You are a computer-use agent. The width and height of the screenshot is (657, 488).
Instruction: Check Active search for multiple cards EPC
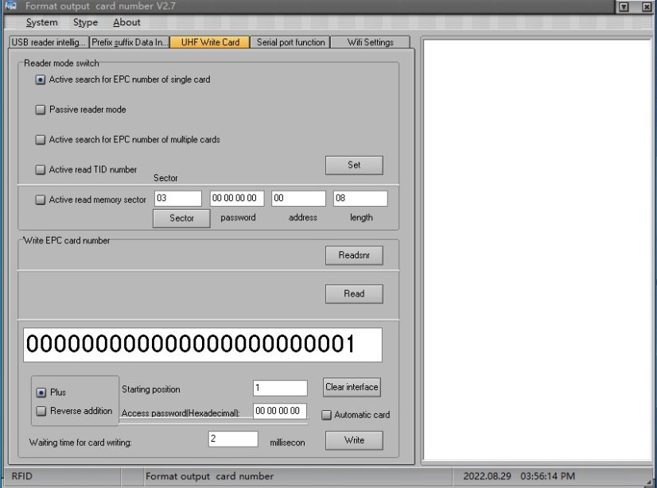41,140
